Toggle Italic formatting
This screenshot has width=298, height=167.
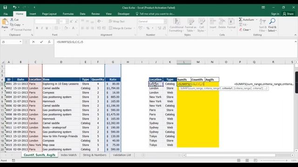coord(42,28)
